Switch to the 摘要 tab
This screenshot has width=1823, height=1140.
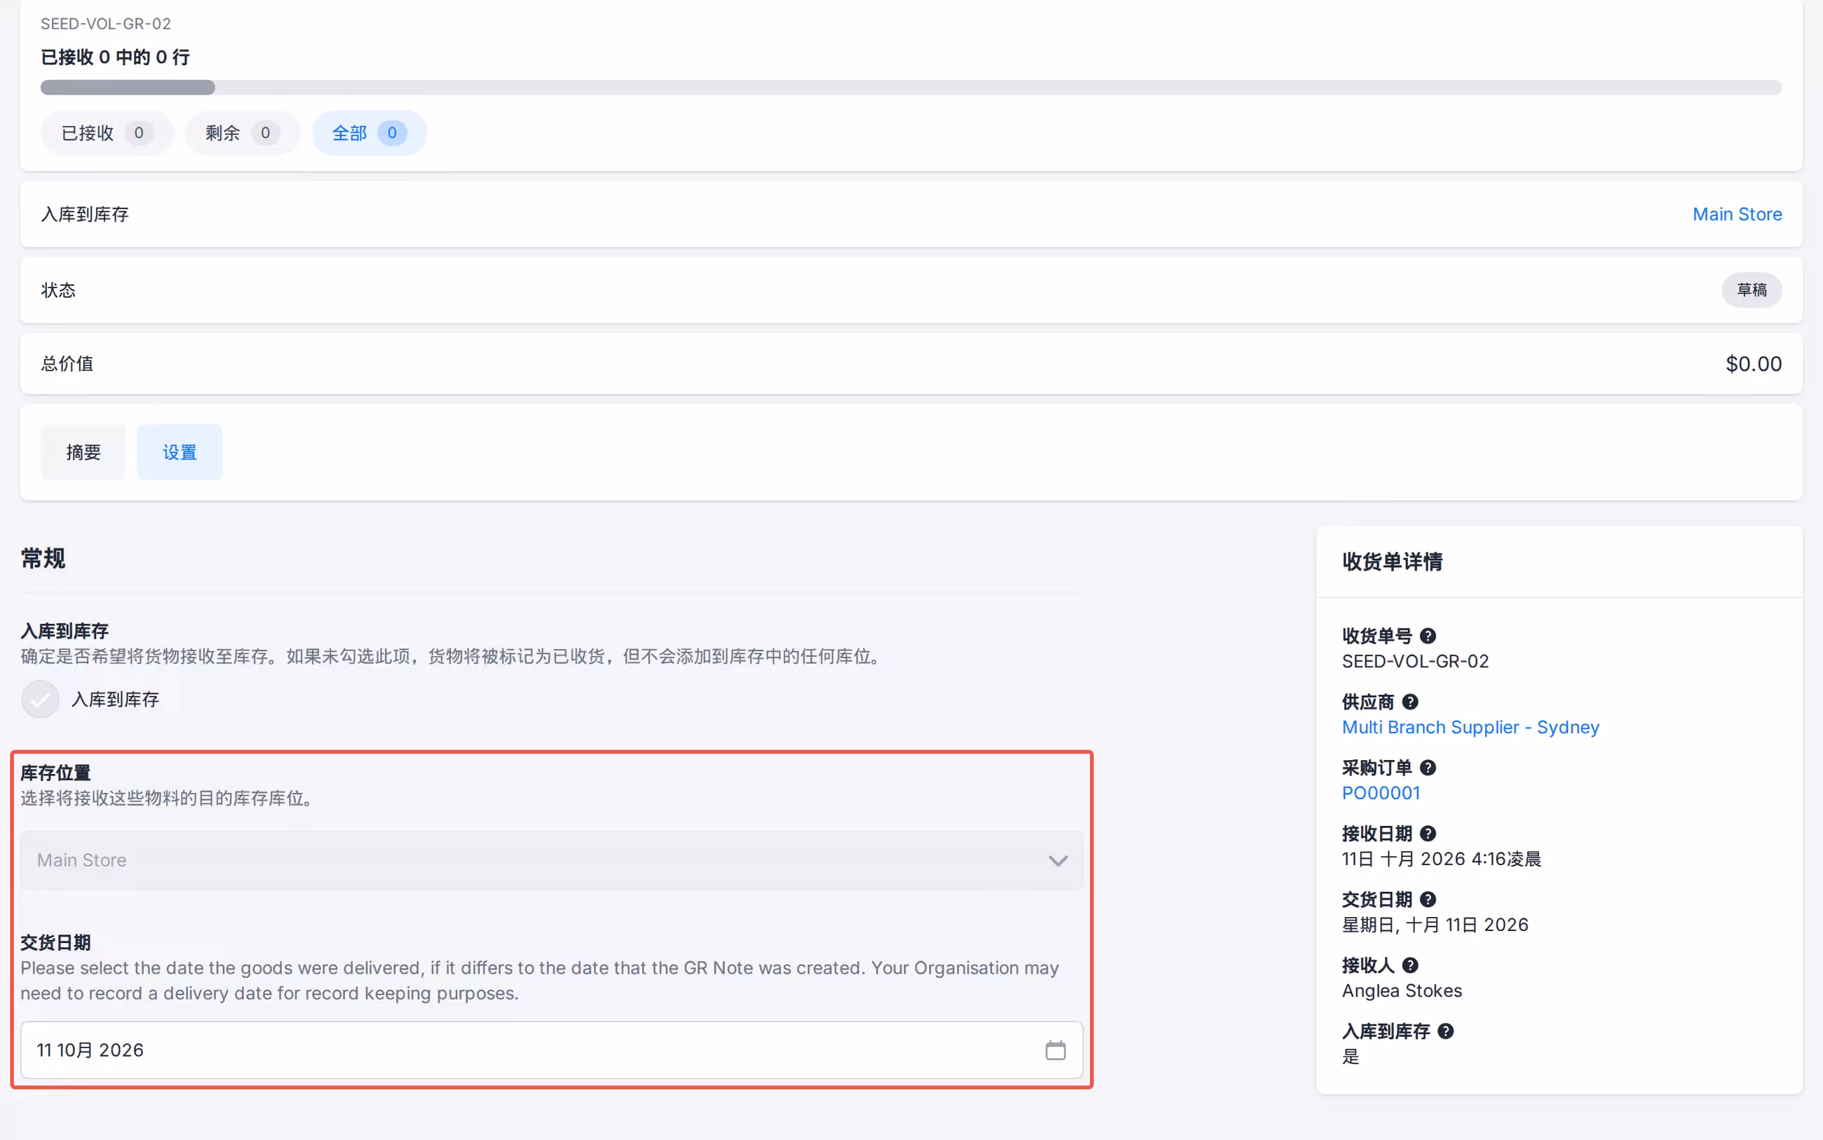point(83,452)
